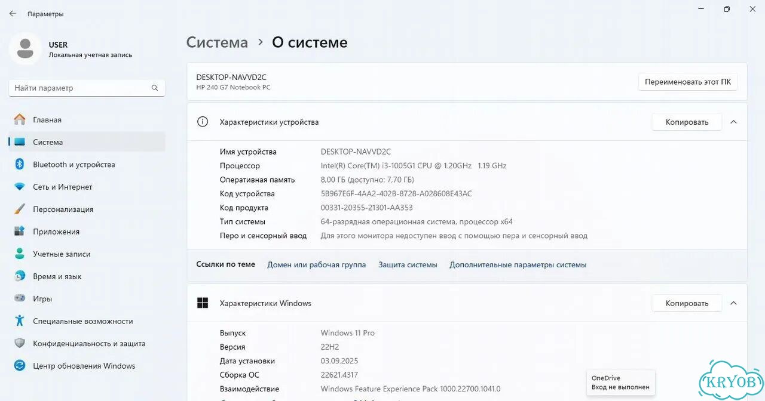Select the product code 00331-20355 value

(367, 208)
